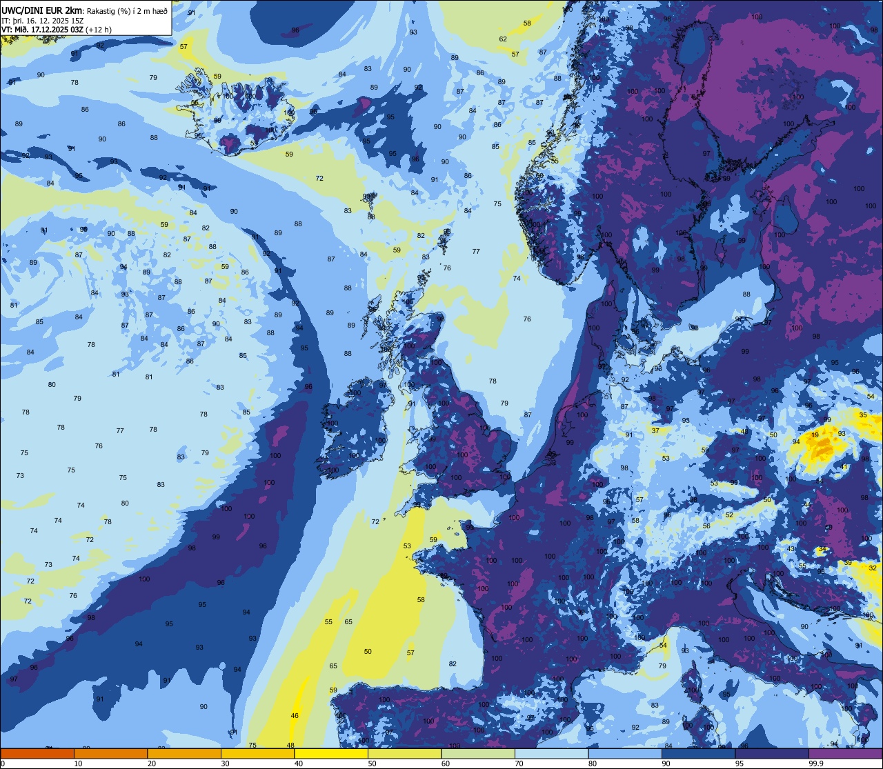Click the map value '43'
Viewport: 883px width, 769px height.
tap(791, 549)
